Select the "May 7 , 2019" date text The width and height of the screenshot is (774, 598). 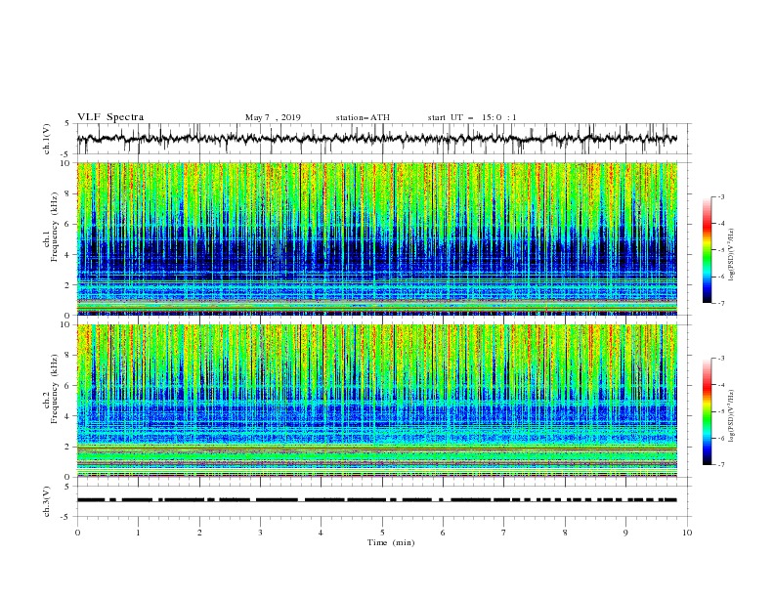pyautogui.click(x=273, y=117)
